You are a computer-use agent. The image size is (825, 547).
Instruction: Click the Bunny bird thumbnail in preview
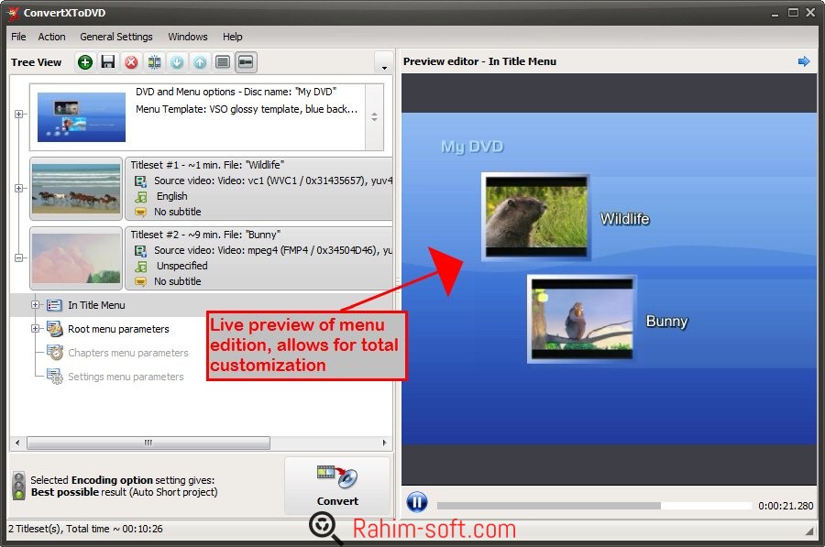pyautogui.click(x=582, y=319)
